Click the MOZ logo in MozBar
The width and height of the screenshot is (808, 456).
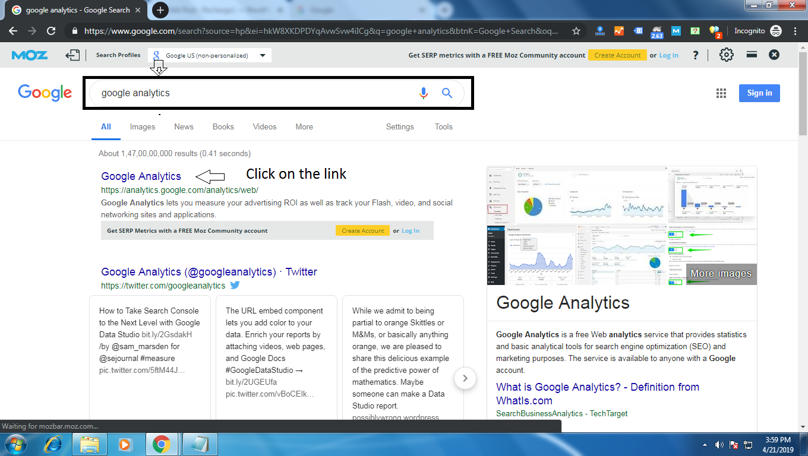pyautogui.click(x=30, y=55)
